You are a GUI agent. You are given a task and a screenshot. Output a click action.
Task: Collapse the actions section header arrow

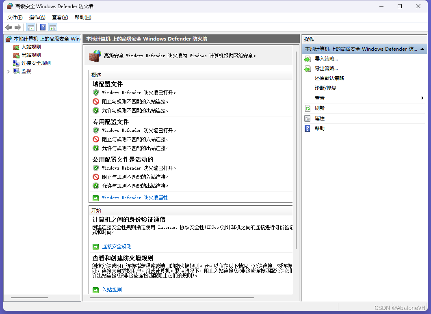[x=422, y=49]
